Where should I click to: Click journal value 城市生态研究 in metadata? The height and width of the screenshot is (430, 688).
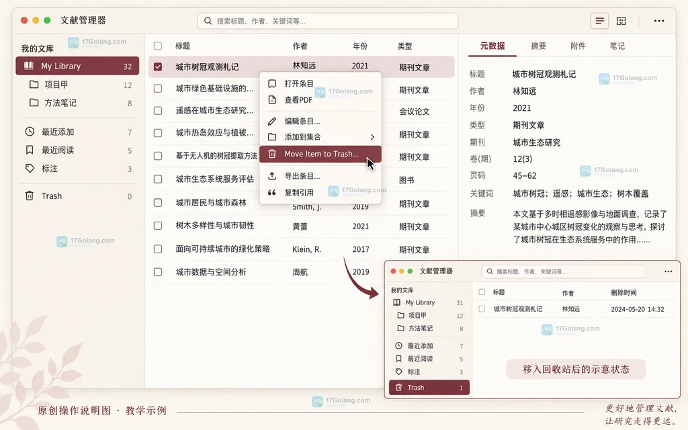(x=536, y=142)
